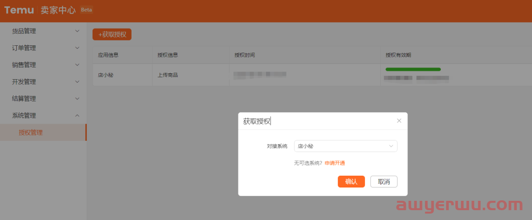Open 销售管理 in the sidebar

click(24, 65)
